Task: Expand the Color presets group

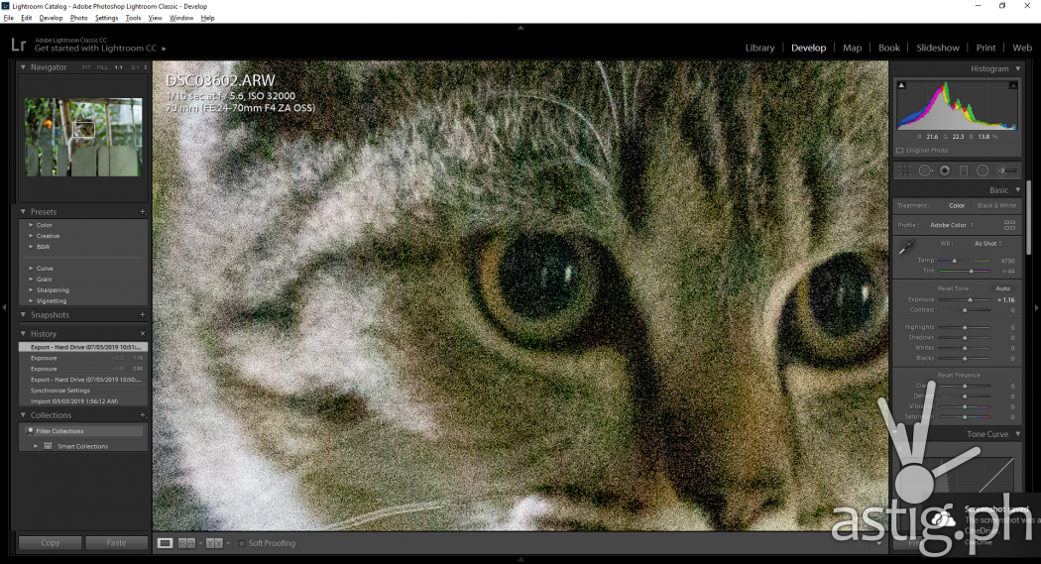Action: 31,225
